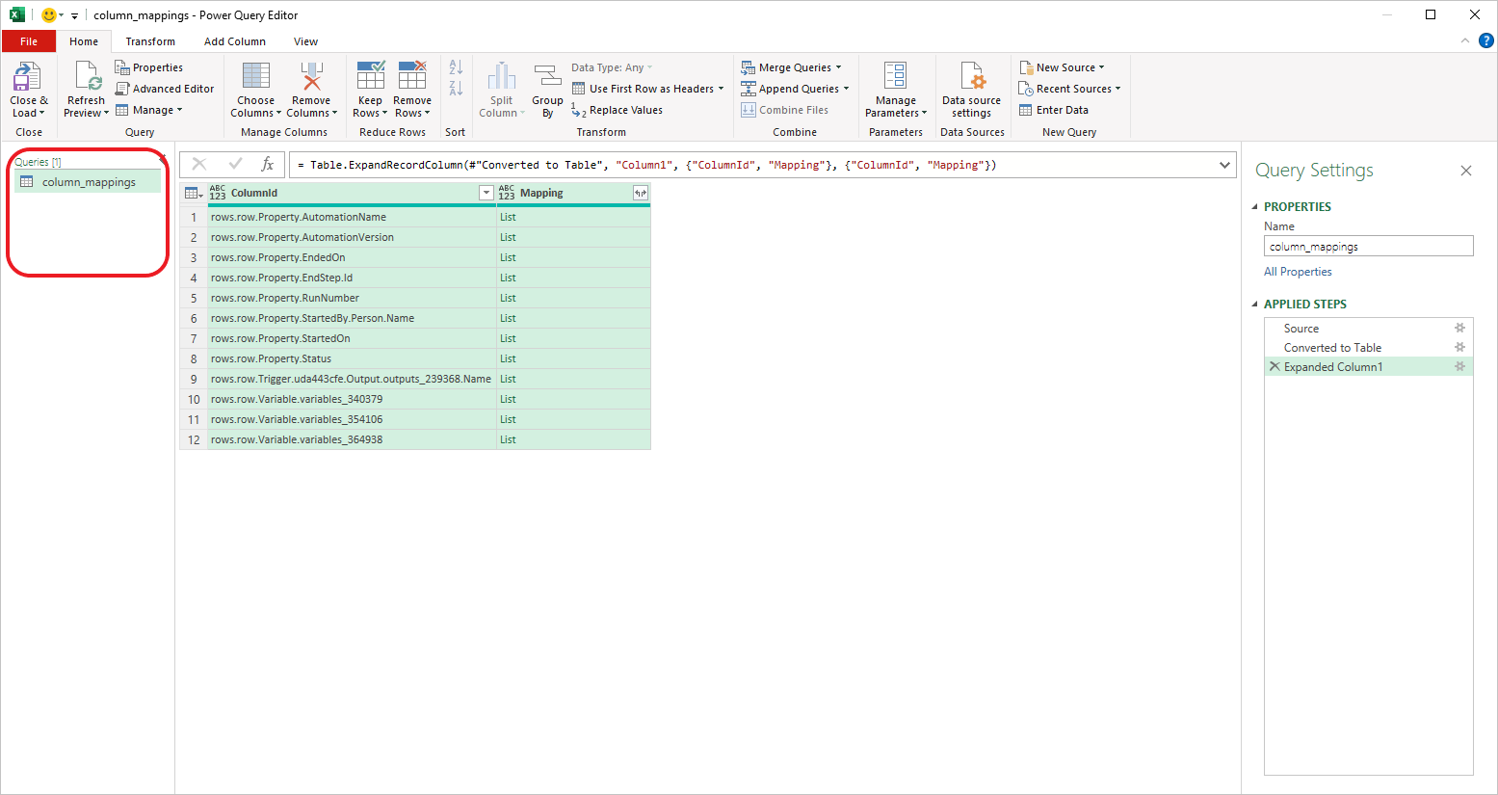Image resolution: width=1498 pixels, height=795 pixels.
Task: Close the Query Settings pane
Action: click(1466, 171)
